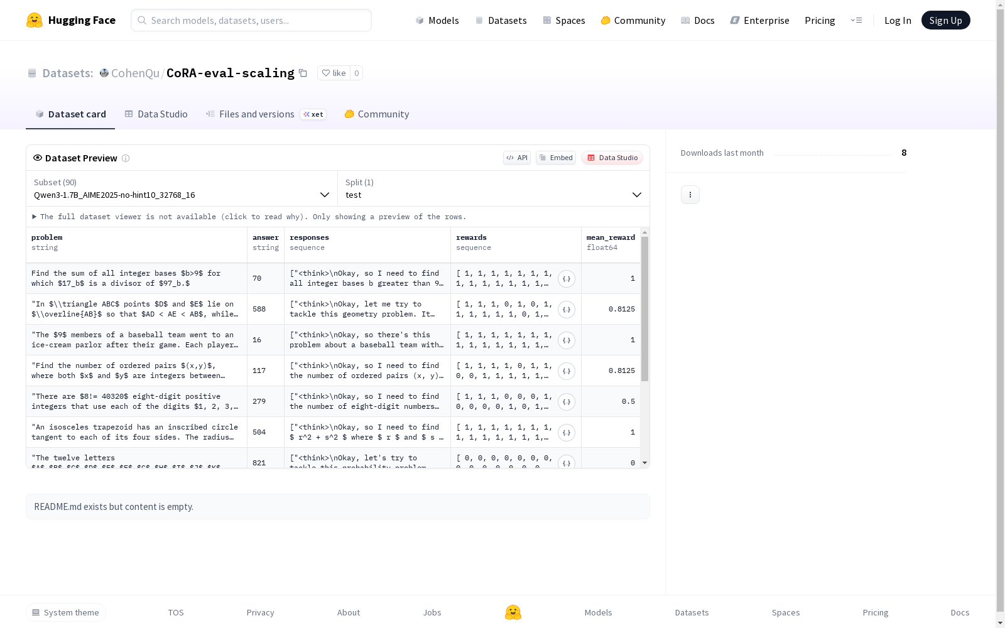
Task: Click the Datasets: breadcrumb label
Action: click(68, 73)
